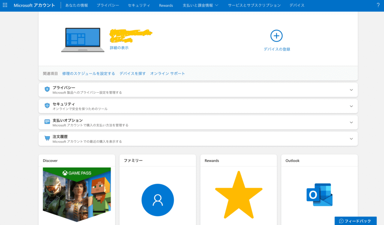The image size is (384, 225).
Task: Click the Outlook card title
Action: (292, 161)
